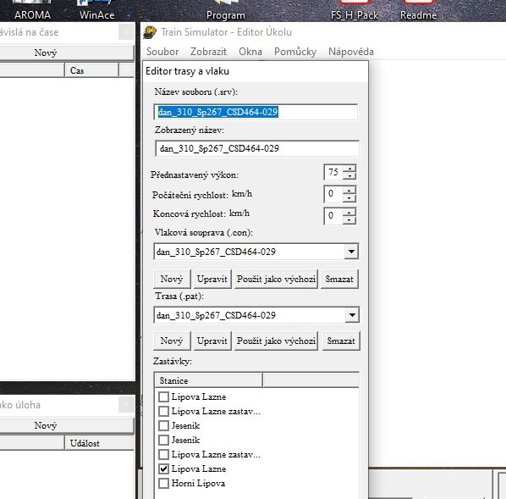
Task: Enable the Horni Lipova stop checkbox
Action: click(x=163, y=483)
